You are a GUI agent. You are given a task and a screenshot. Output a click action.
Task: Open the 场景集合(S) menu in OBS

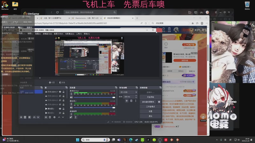pyautogui.click(x=69, y=34)
